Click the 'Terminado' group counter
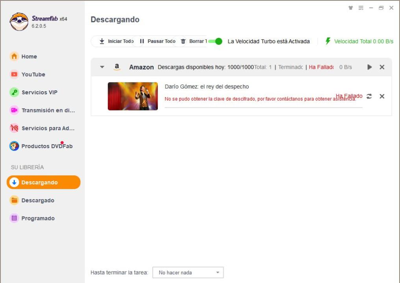This screenshot has width=400, height=283. 290,67
